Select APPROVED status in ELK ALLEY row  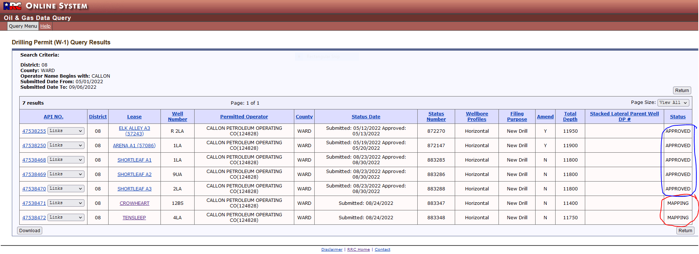coord(678,131)
